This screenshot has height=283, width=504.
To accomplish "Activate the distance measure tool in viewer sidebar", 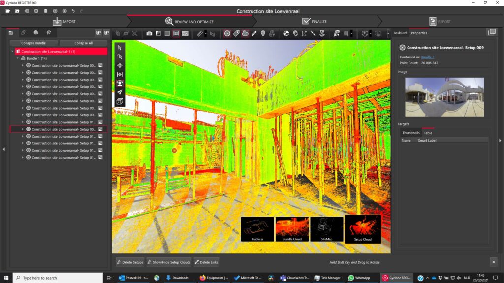I will click(x=120, y=75).
